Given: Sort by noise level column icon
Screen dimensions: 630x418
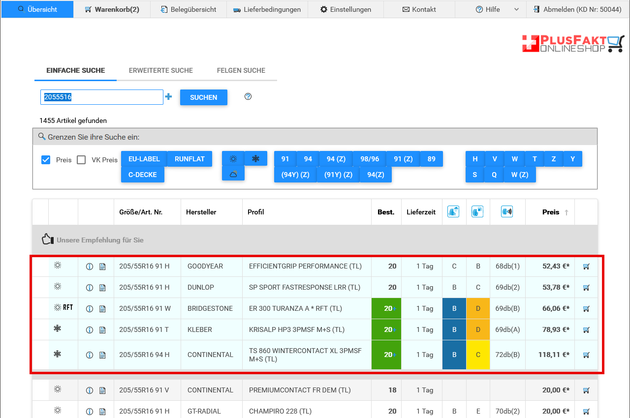Looking at the screenshot, I should point(507,211).
